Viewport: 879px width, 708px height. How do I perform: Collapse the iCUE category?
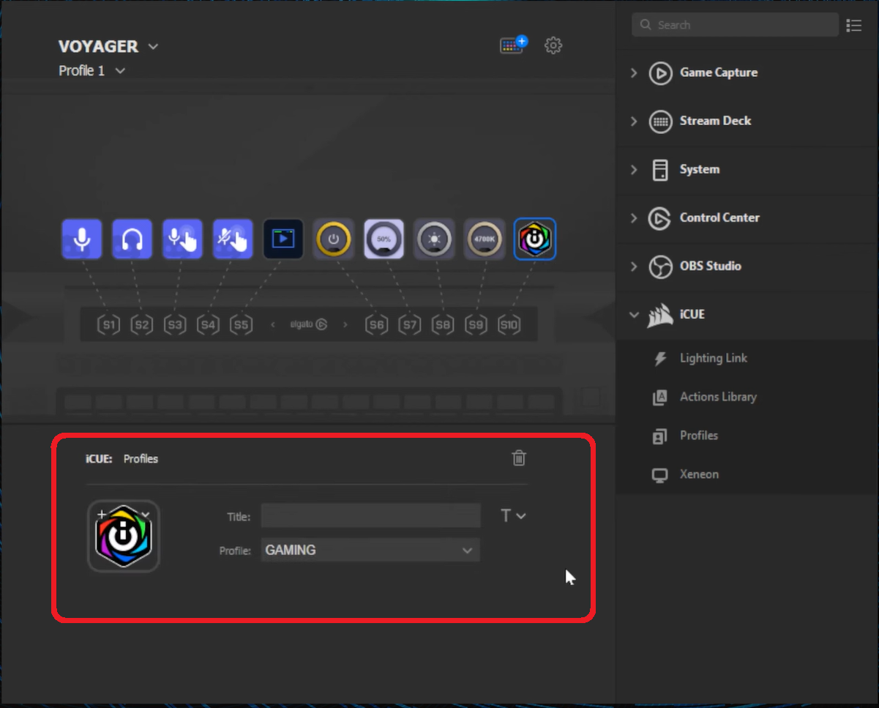(x=634, y=314)
